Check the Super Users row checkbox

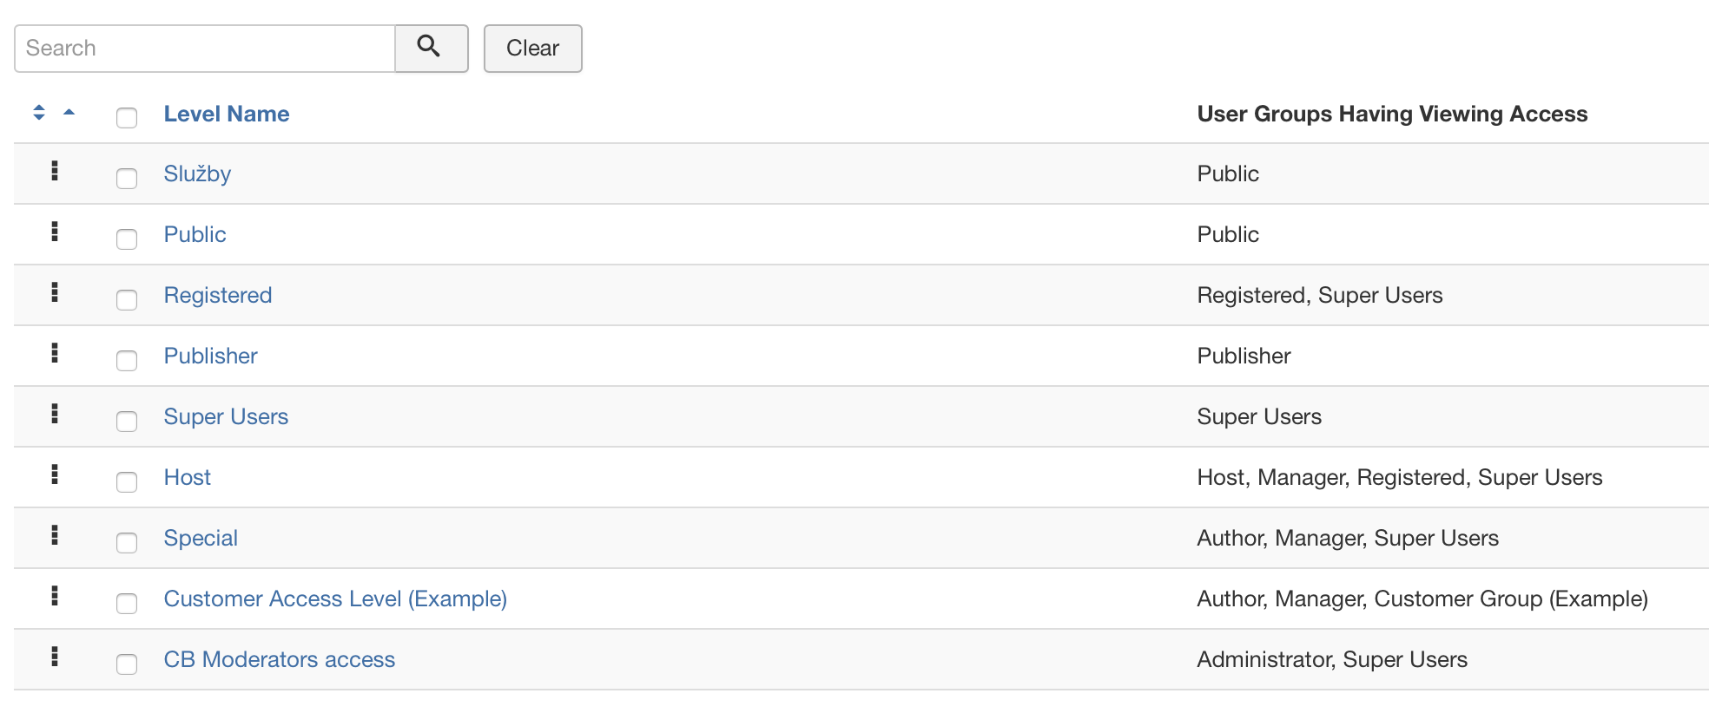click(x=127, y=421)
